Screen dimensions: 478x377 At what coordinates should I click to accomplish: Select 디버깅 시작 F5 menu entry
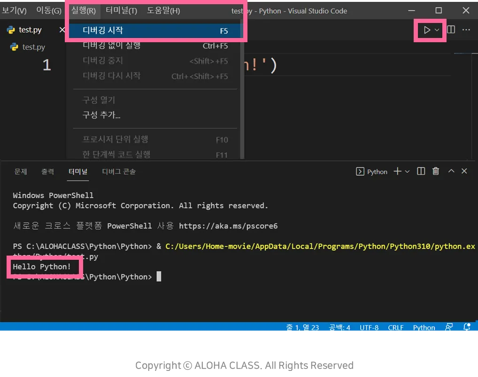(155, 30)
